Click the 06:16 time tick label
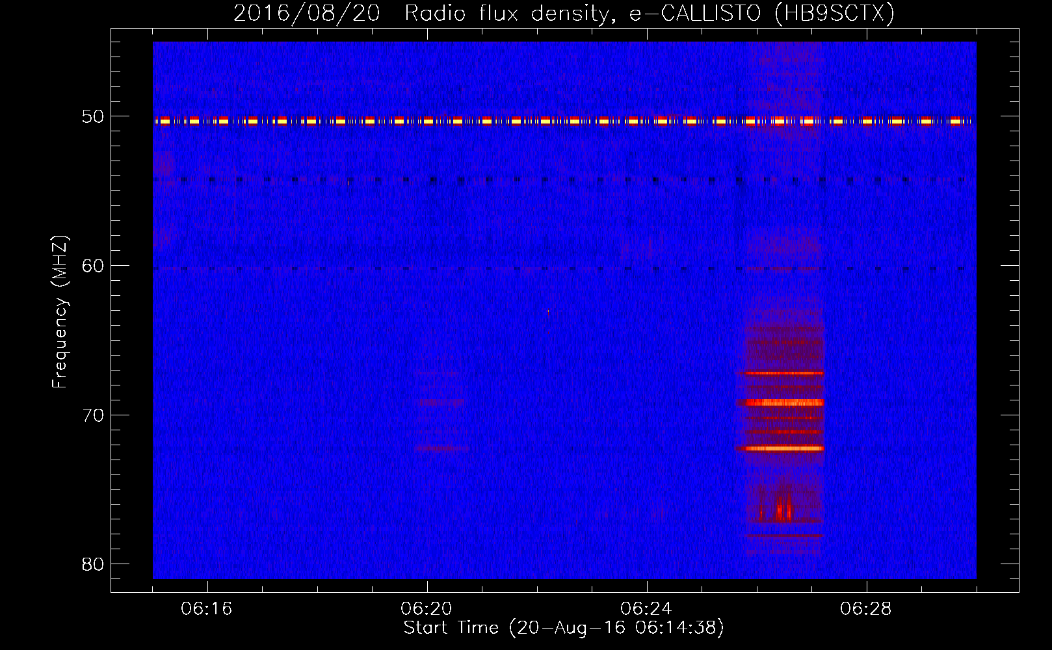Image resolution: width=1052 pixels, height=650 pixels. pos(207,609)
